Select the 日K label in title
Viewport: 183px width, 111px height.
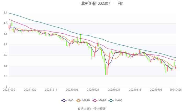tap(121, 4)
